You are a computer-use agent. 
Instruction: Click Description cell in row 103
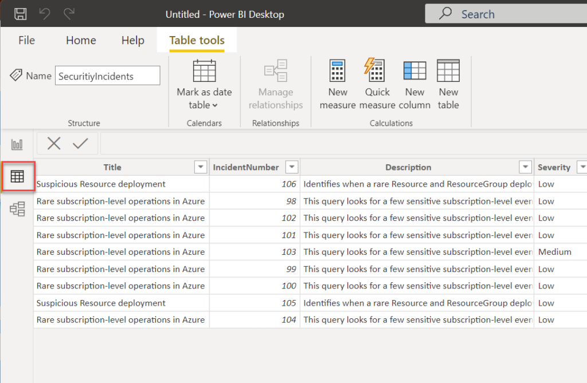point(417,252)
